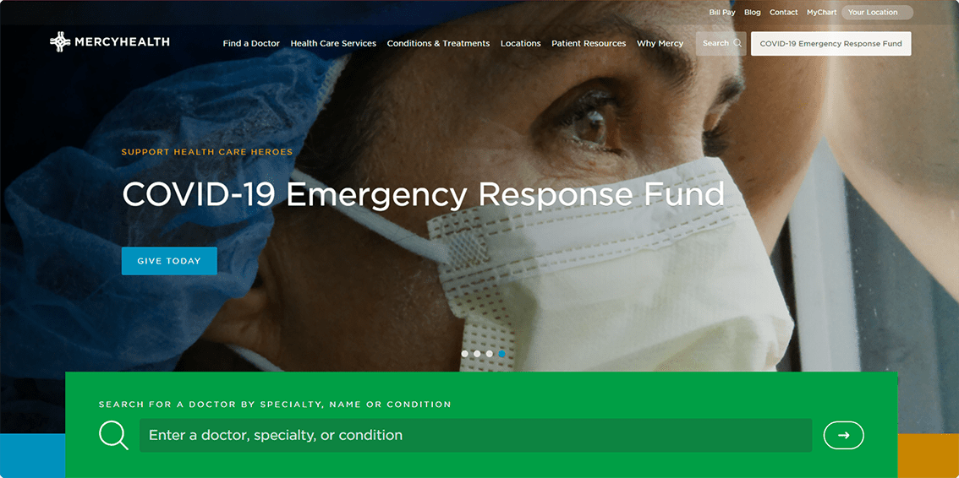Open the Locations menu item
The width and height of the screenshot is (959, 478).
click(520, 43)
